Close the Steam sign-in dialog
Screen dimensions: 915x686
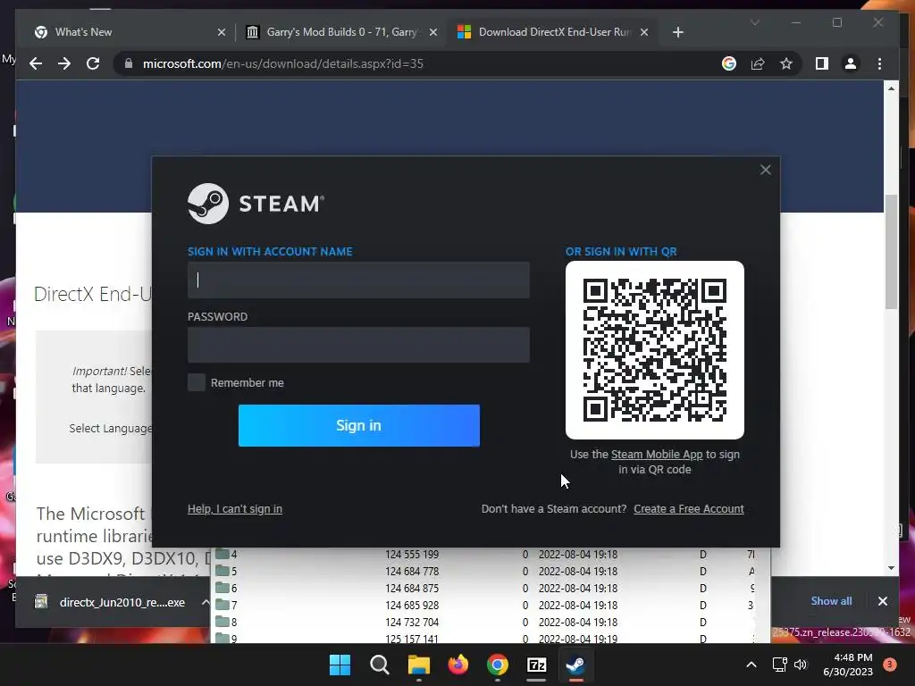pos(765,170)
